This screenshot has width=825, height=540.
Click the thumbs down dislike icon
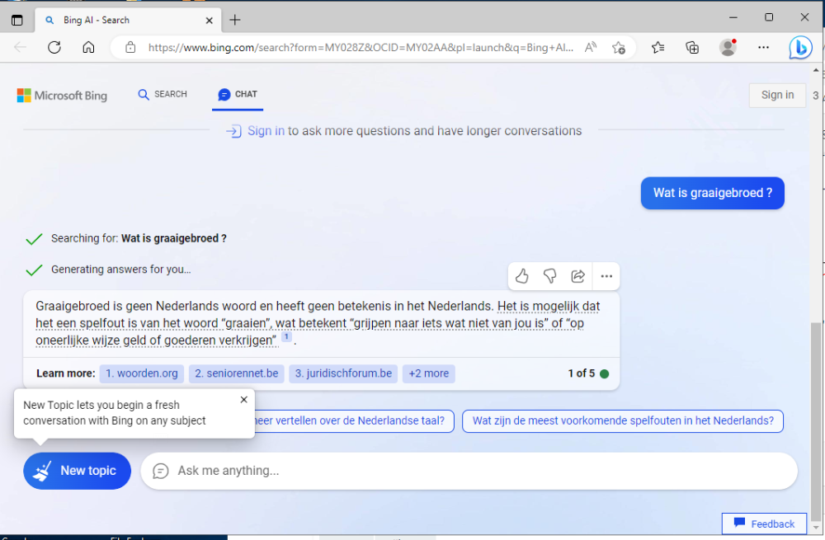pyautogui.click(x=549, y=276)
